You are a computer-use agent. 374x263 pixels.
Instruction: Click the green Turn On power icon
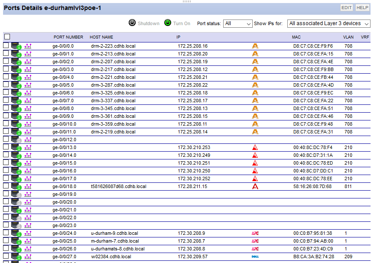[168, 23]
